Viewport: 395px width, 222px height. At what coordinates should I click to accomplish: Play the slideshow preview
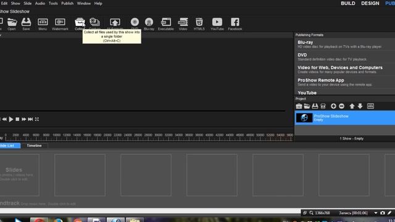pos(11,119)
